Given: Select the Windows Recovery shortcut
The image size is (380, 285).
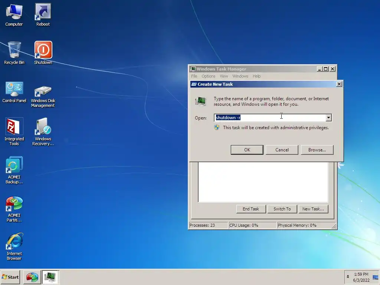Looking at the screenshot, I should 43,132.
